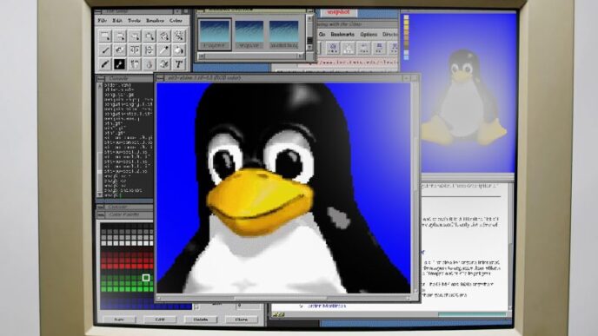Select the eyedropper color picker tool
The width and height of the screenshot is (598, 336).
[x=164, y=49]
